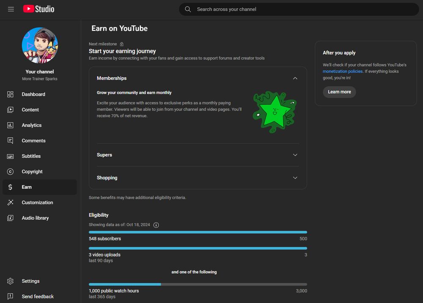Viewport: 423px width, 303px height.
Task: Click the Settings gear icon
Action: tap(10, 281)
